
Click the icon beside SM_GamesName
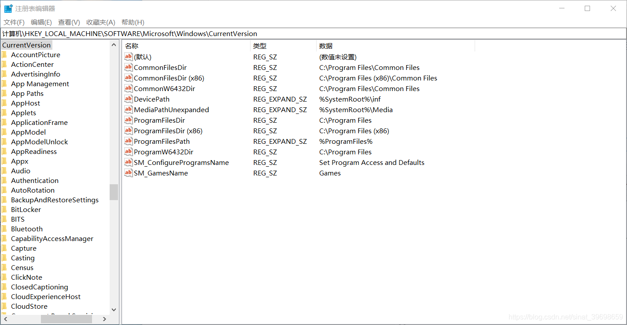(x=128, y=173)
